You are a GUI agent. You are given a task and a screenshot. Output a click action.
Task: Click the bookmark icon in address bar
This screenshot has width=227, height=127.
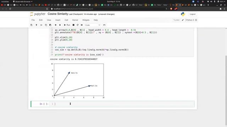47,9
